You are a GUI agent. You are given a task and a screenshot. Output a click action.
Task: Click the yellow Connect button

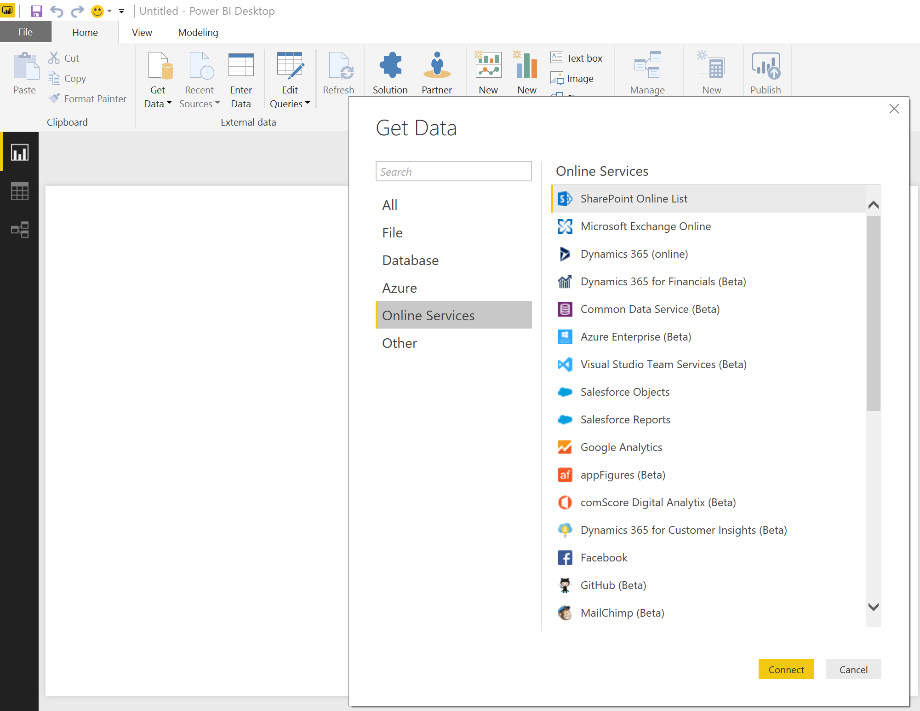[786, 670]
